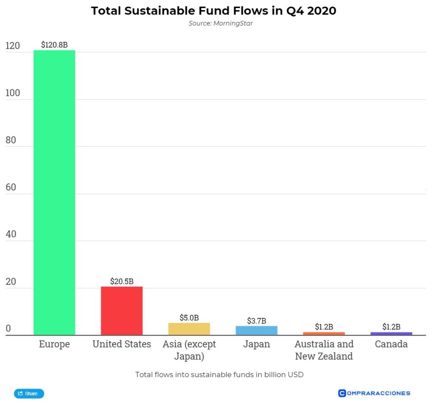Click the $3.7B data label
The width and height of the screenshot is (433, 404).
tap(256, 321)
